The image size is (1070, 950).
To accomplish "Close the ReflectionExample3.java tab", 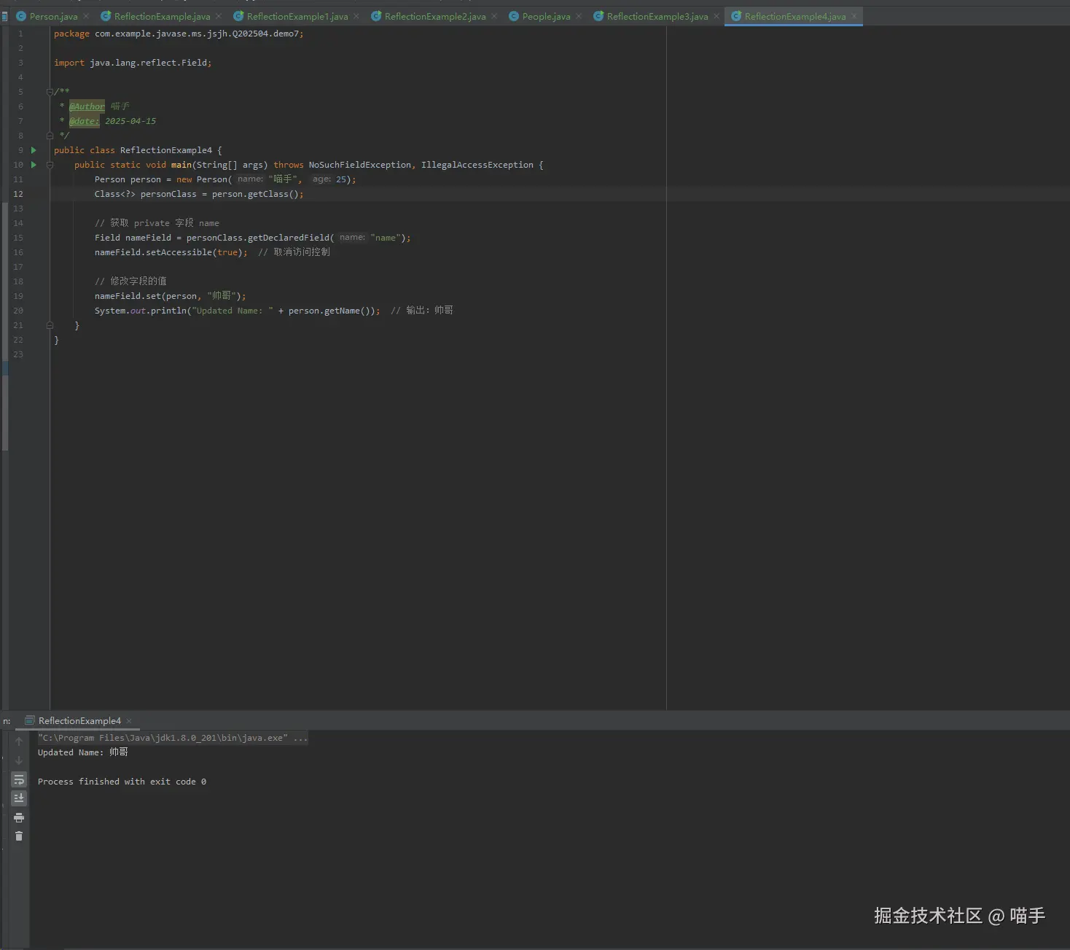I will pos(716,16).
